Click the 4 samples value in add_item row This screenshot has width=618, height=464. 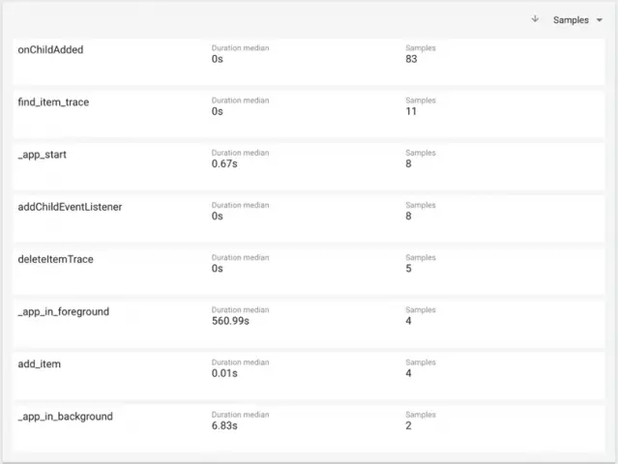tap(408, 373)
